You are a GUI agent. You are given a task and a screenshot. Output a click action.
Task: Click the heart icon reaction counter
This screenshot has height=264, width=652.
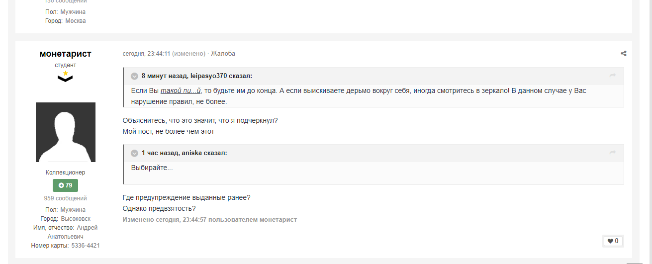pos(613,241)
